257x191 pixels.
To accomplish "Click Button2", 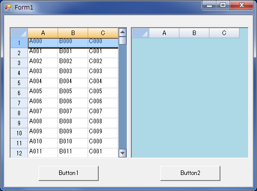I will [190, 173].
